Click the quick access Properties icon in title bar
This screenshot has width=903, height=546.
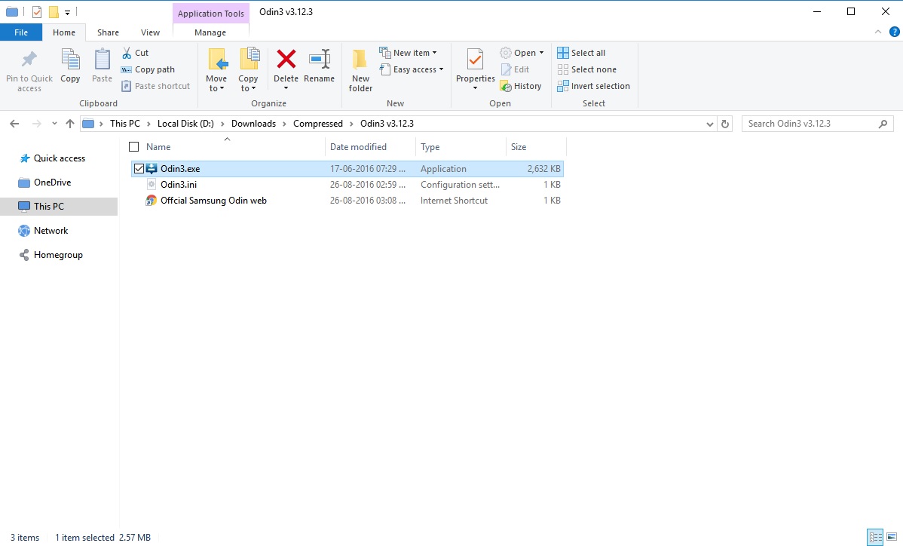[36, 11]
